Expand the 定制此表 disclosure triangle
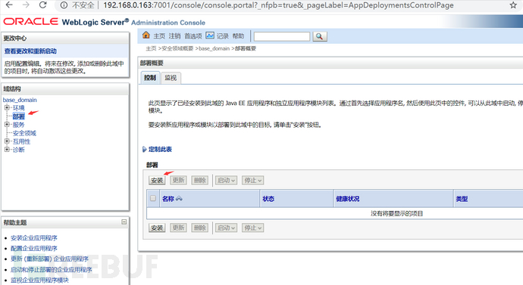 click(145, 150)
